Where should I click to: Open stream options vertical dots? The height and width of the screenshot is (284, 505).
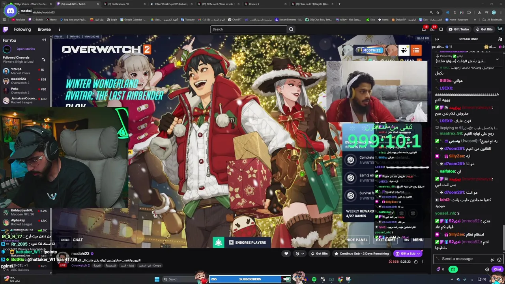pyautogui.click(x=423, y=262)
